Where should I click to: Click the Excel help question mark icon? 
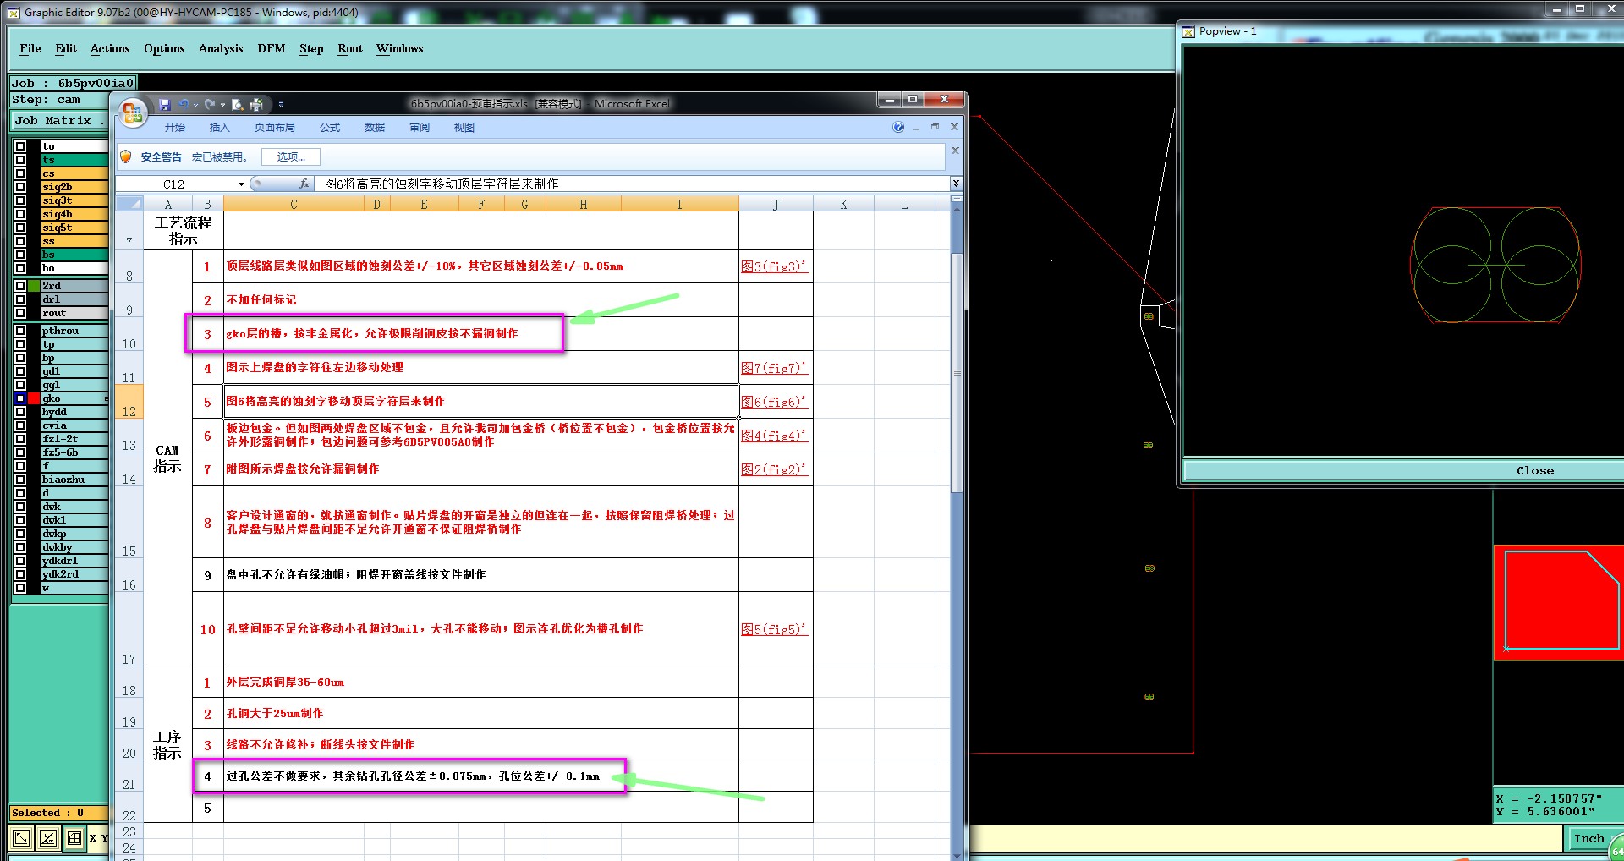coord(898,128)
